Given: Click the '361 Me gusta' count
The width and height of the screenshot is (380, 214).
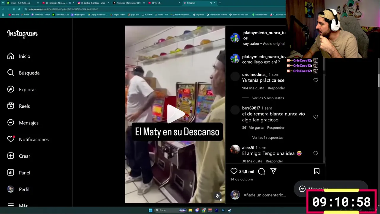Looking at the screenshot, I should point(253,128).
